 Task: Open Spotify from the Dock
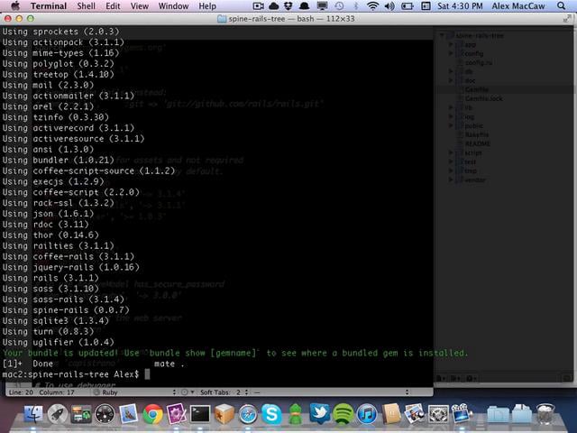point(343,414)
